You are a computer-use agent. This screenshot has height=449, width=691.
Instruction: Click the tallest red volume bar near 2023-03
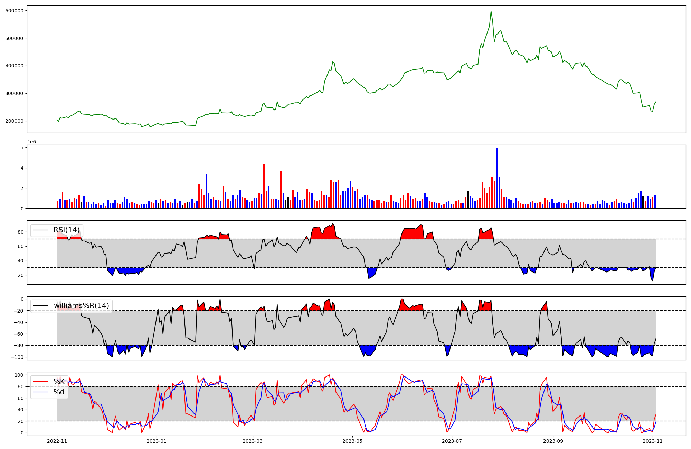click(x=264, y=186)
